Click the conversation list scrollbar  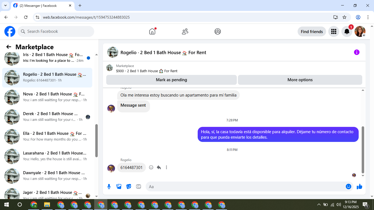coord(96,141)
